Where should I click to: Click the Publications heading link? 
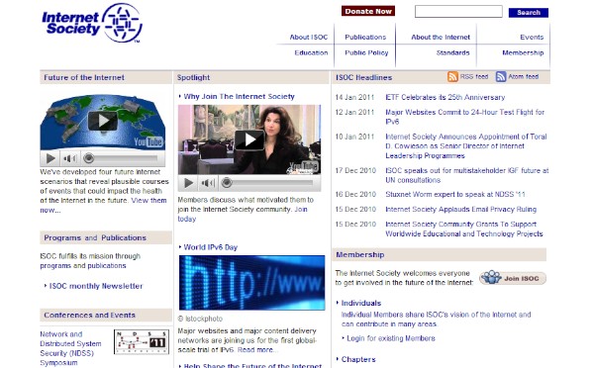pos(124,237)
